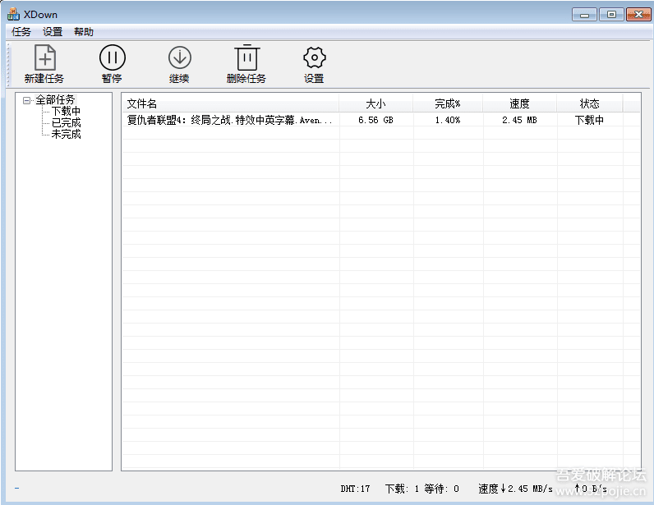Viewport: 654px width, 505px height.
Task: Open the 任务 menu
Action: point(21,32)
